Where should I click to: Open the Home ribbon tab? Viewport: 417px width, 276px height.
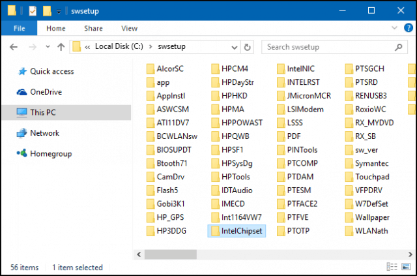[x=56, y=28]
